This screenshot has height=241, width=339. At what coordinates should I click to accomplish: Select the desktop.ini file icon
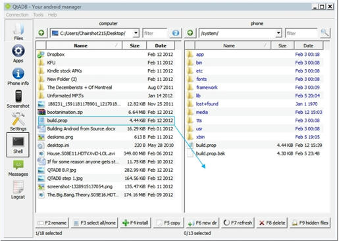click(41, 146)
